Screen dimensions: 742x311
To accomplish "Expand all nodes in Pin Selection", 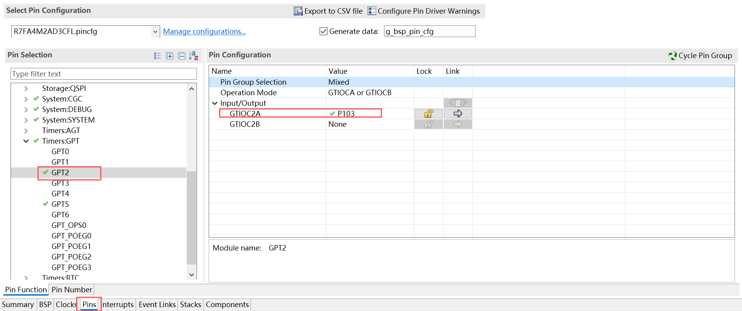I will tap(170, 56).
